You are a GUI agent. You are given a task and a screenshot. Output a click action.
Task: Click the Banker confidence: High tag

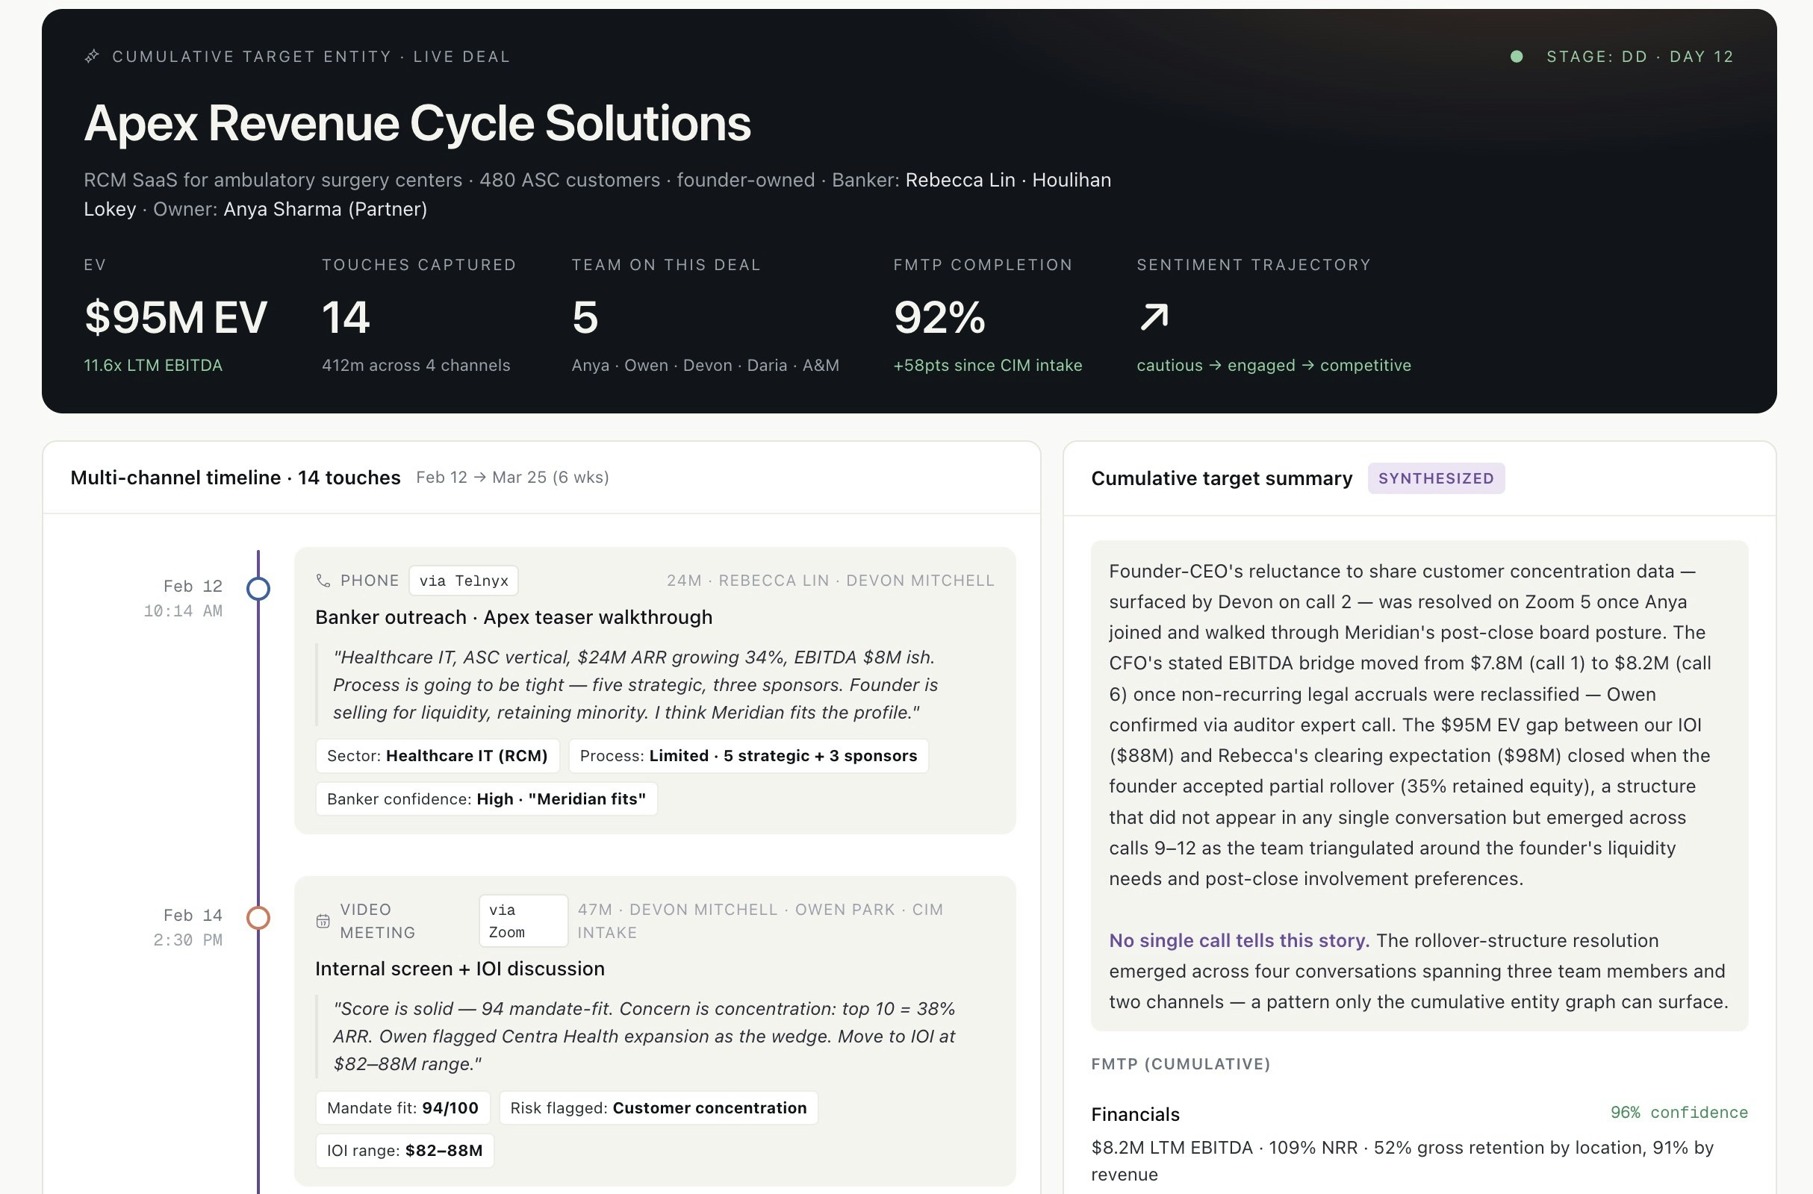[x=486, y=798]
